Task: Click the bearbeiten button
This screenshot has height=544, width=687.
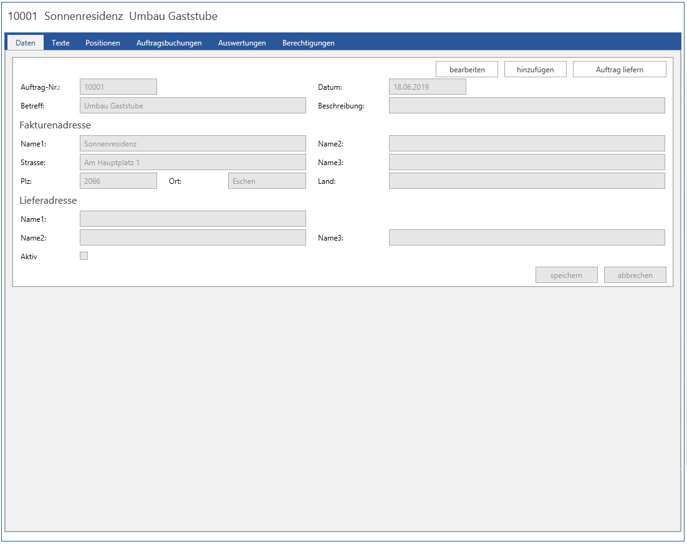Action: point(466,69)
